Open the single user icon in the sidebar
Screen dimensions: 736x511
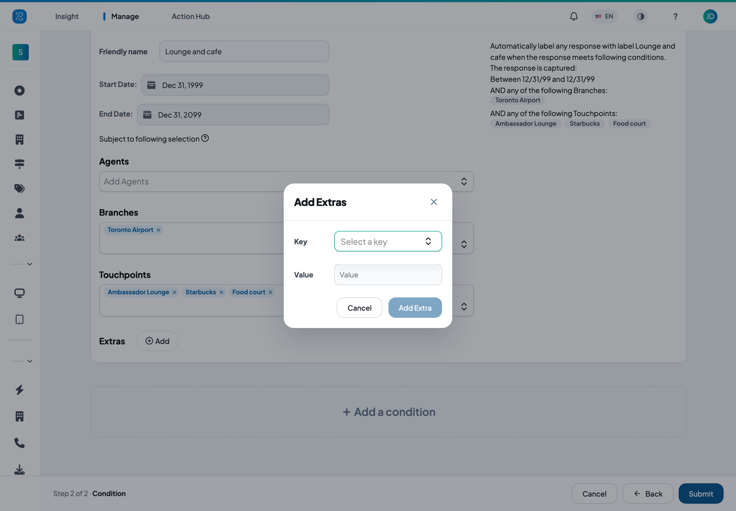(19, 213)
